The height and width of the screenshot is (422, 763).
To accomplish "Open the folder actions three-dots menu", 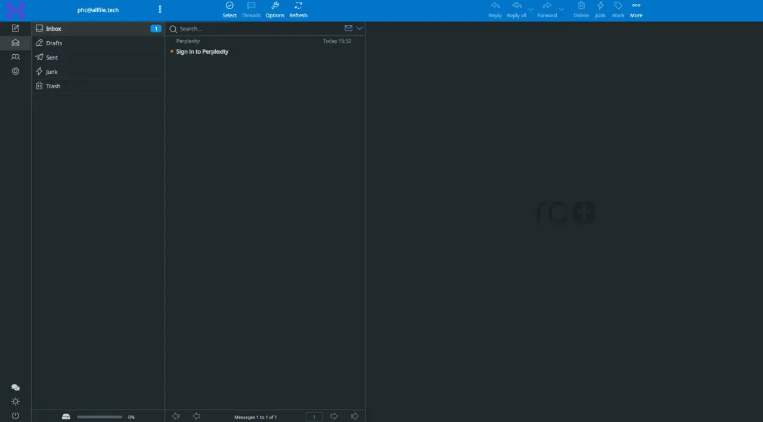I will point(160,10).
